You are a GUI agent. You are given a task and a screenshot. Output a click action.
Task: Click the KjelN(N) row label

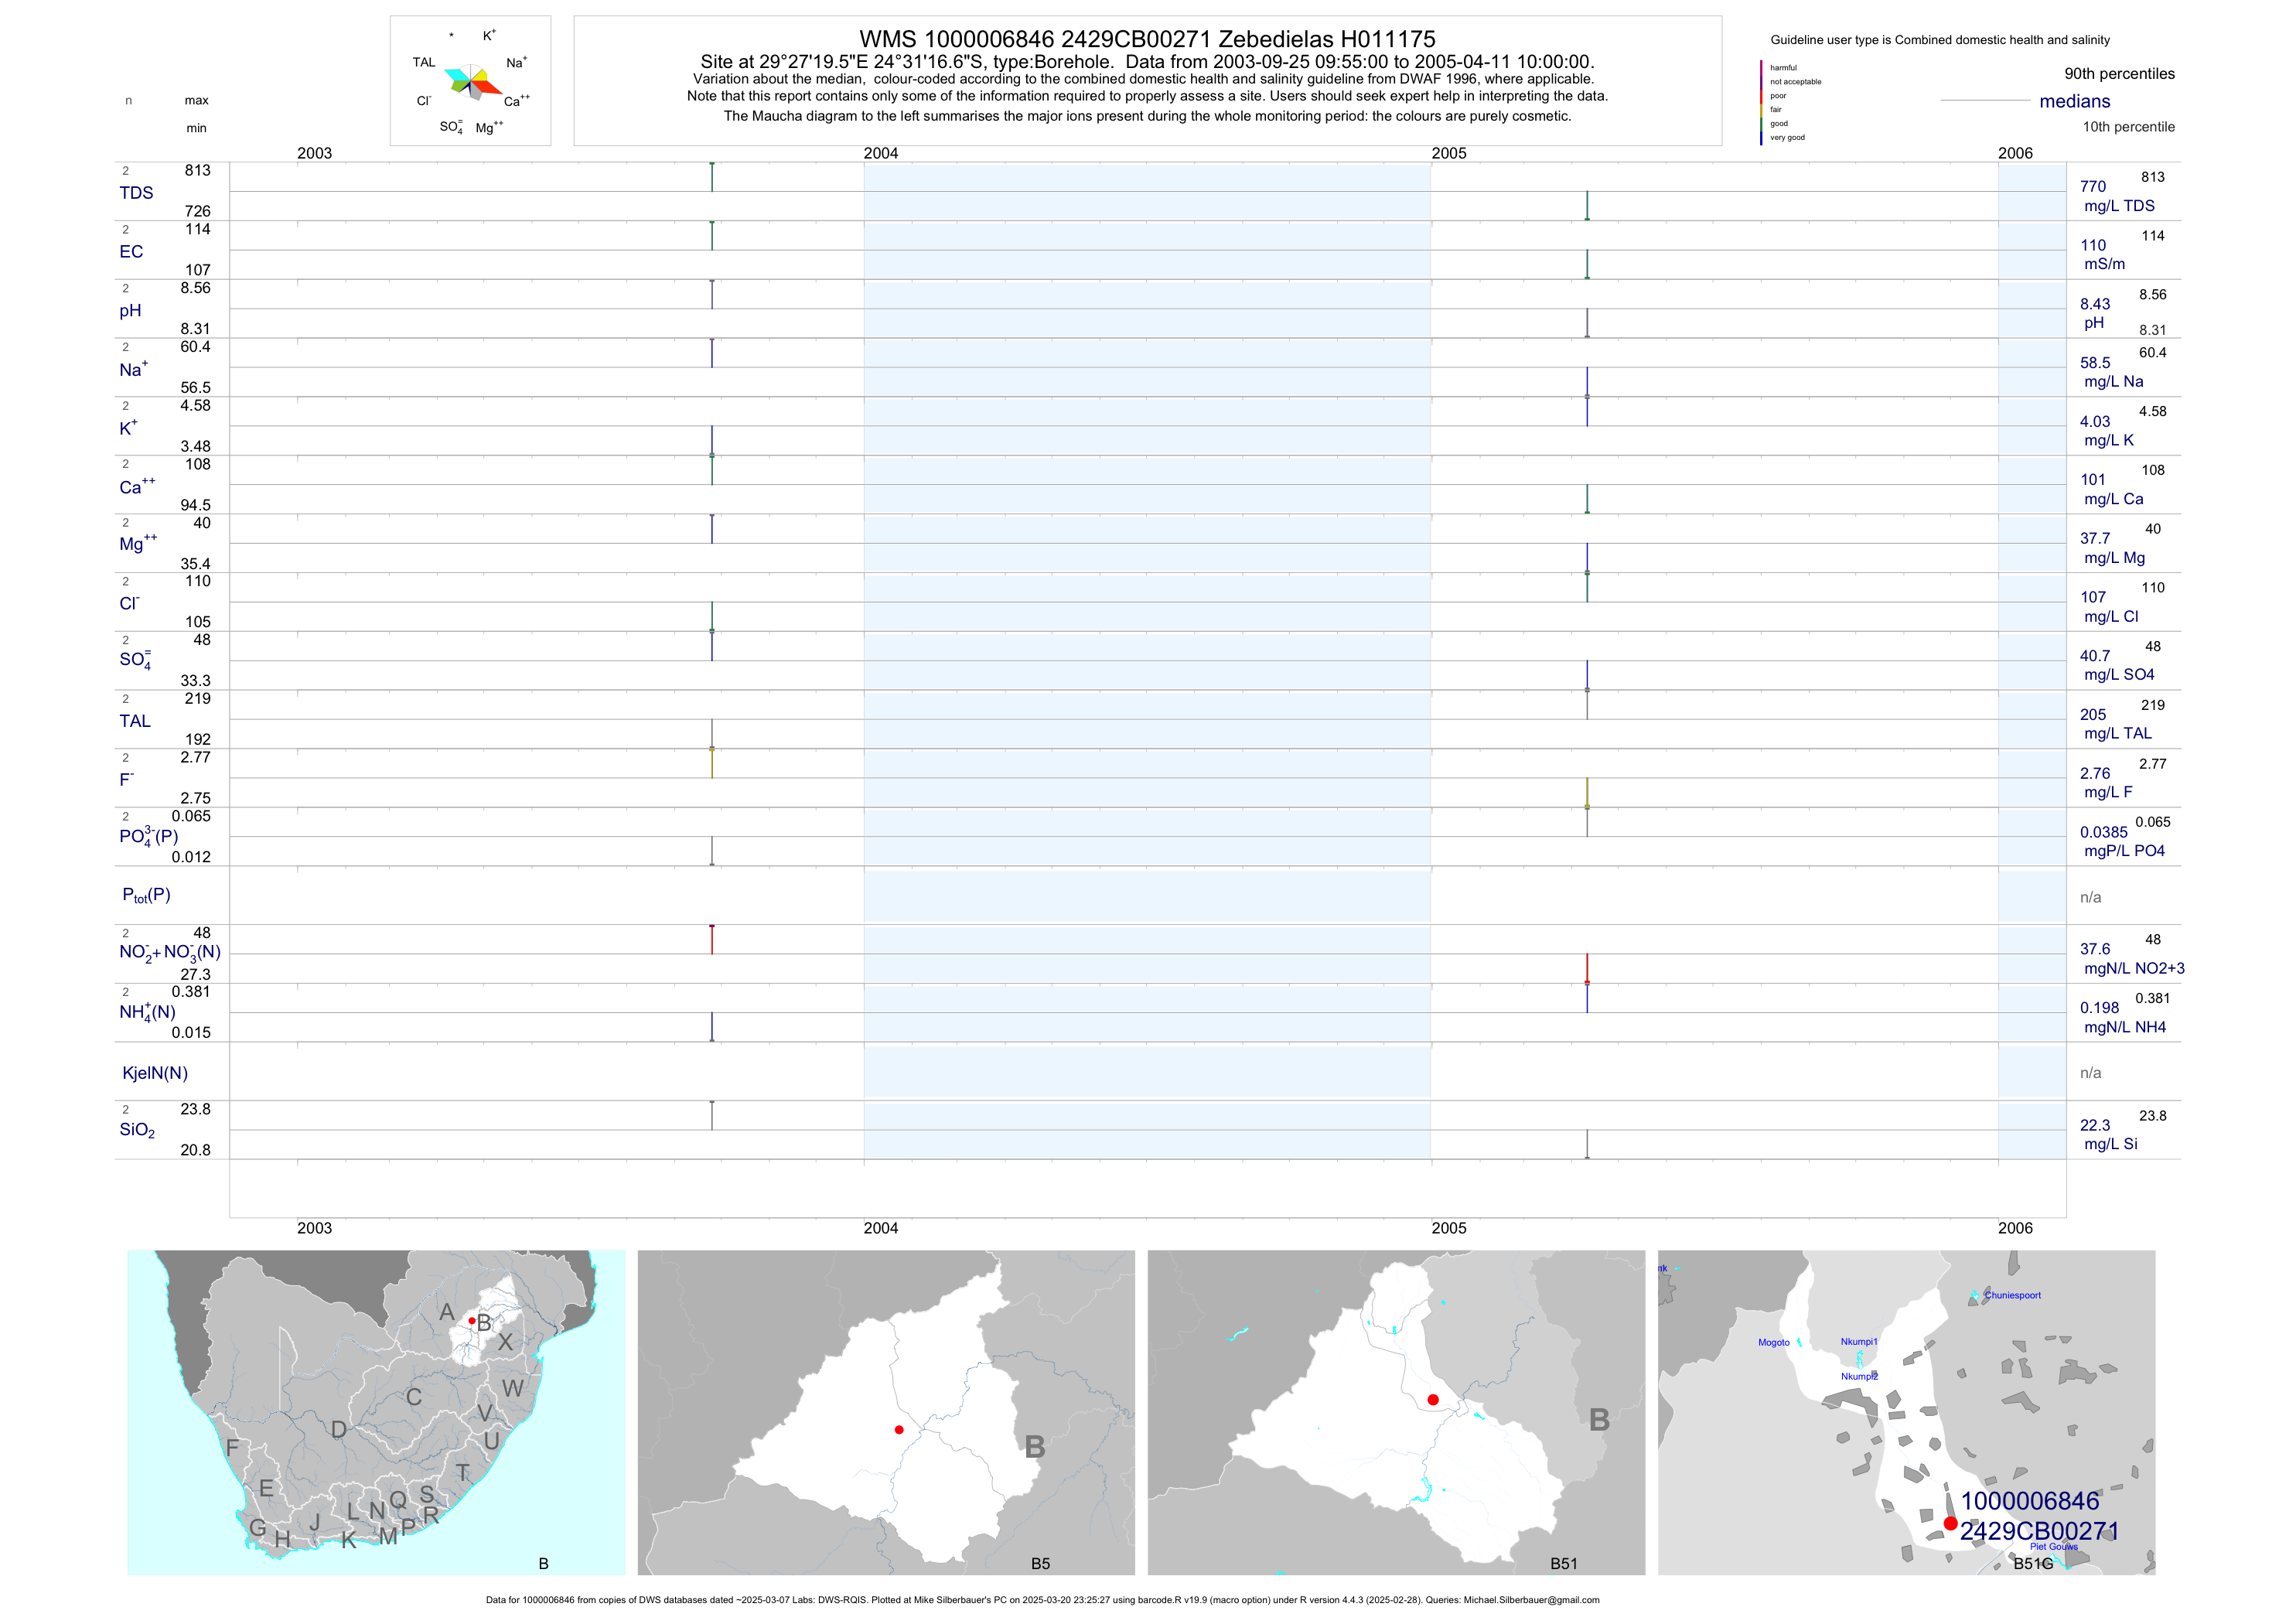click(x=155, y=1073)
